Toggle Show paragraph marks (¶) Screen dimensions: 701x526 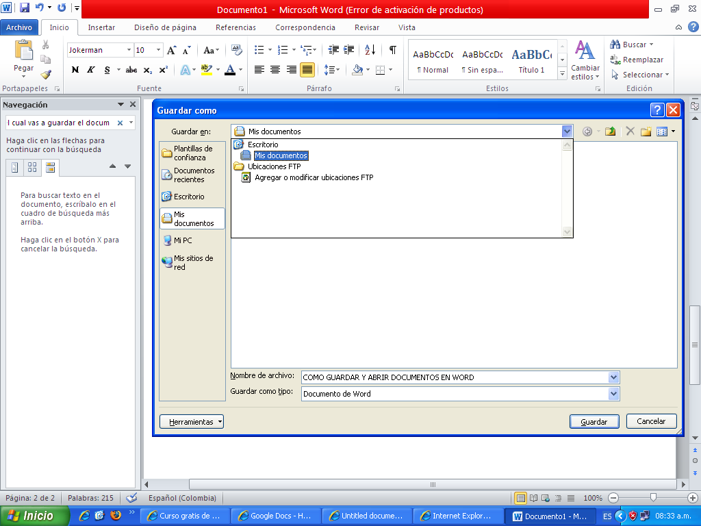pyautogui.click(x=392, y=49)
